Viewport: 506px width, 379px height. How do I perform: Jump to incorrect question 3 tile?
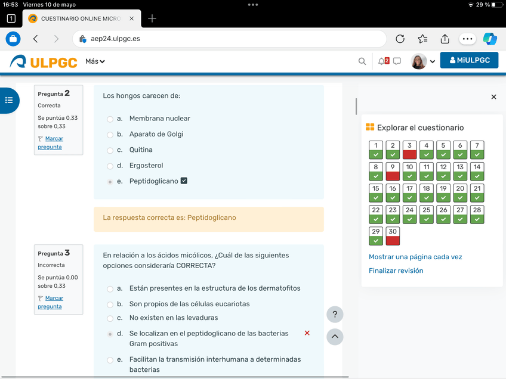point(409,150)
